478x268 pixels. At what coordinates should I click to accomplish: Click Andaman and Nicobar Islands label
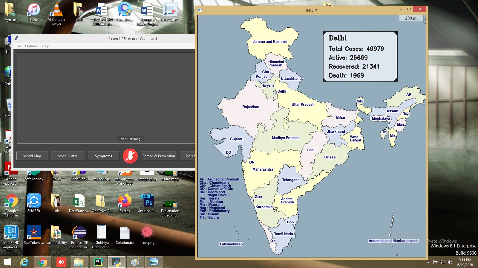point(393,241)
